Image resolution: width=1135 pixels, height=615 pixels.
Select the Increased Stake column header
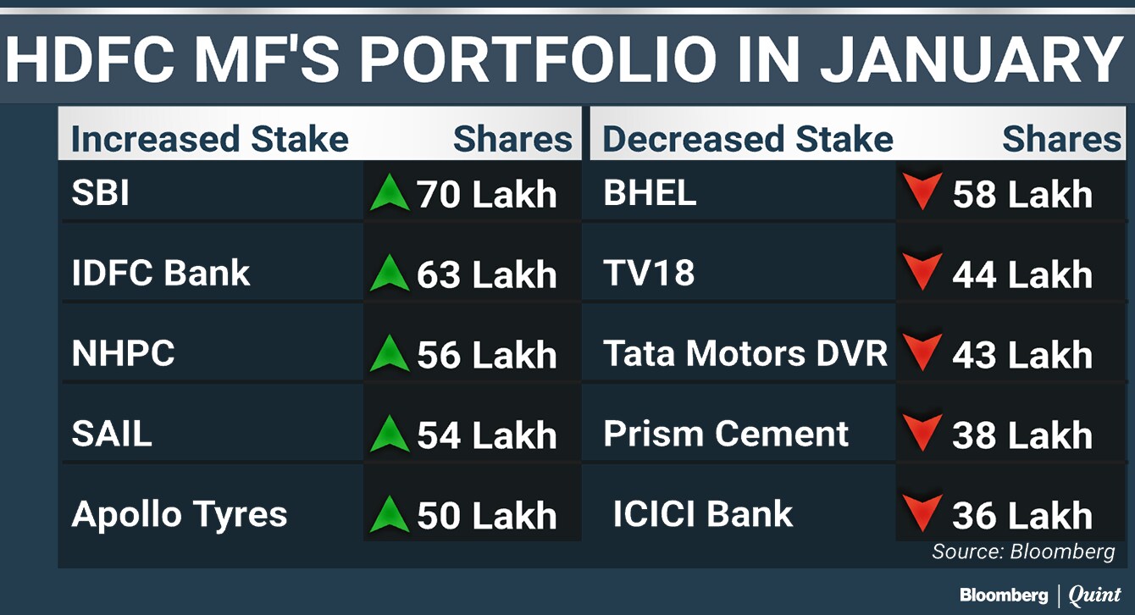209,140
